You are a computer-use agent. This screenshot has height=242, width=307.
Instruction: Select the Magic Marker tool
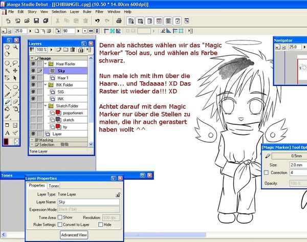[7, 102]
